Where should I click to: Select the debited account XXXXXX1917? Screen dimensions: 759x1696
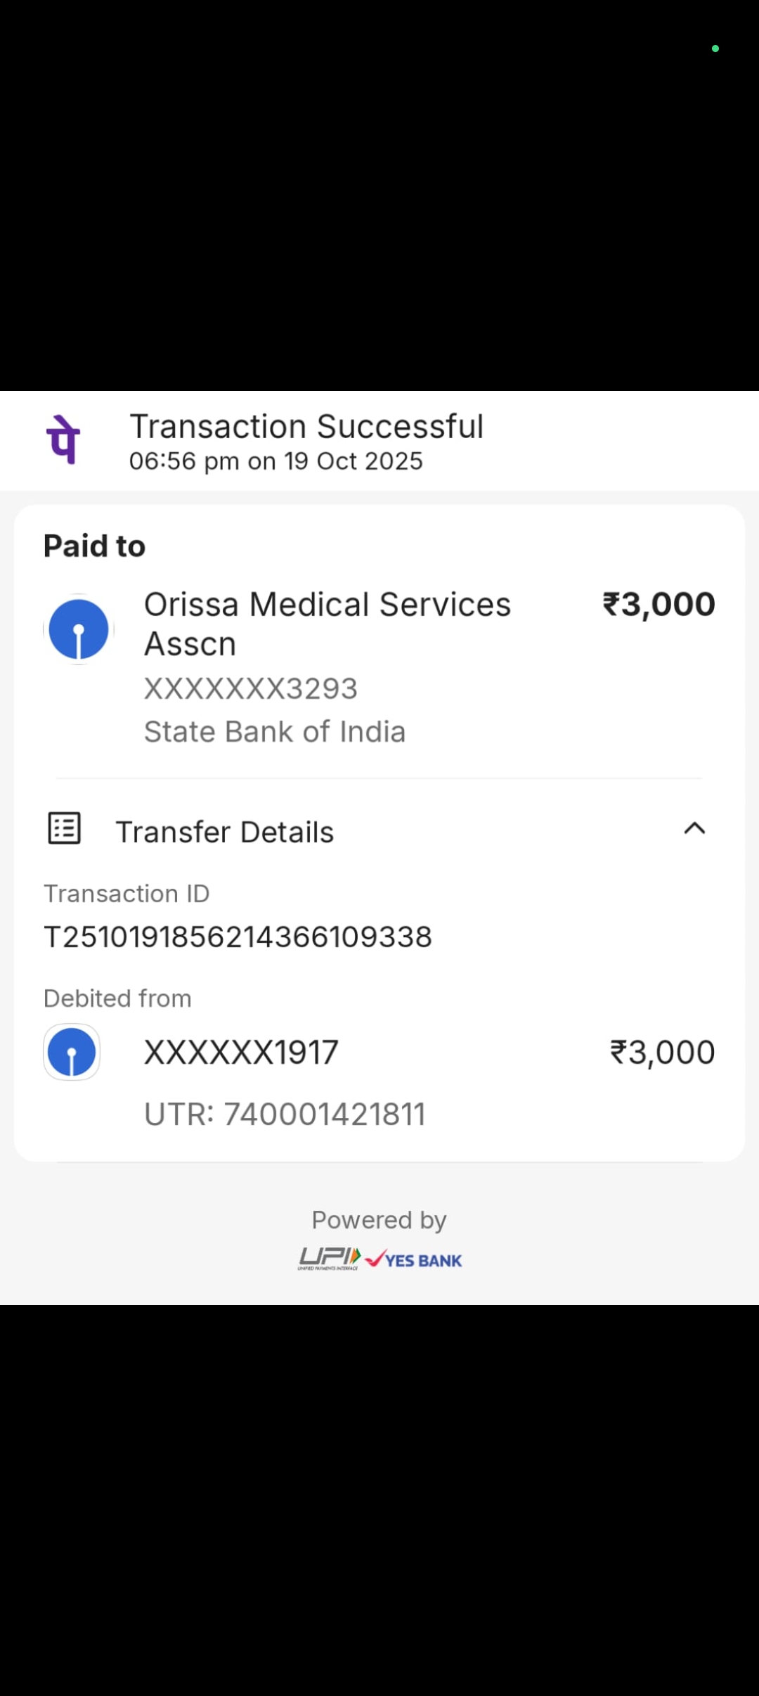[241, 1053]
